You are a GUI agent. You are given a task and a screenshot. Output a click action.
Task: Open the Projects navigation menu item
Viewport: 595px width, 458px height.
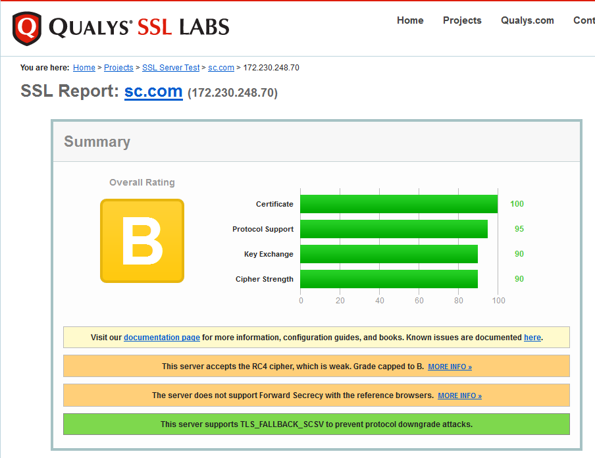(462, 20)
